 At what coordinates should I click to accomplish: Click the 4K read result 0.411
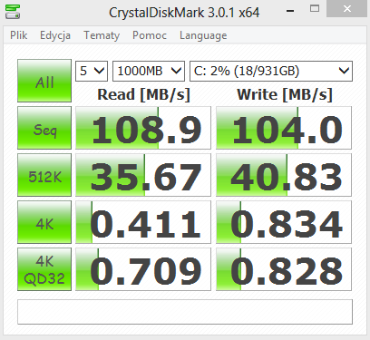click(x=143, y=222)
